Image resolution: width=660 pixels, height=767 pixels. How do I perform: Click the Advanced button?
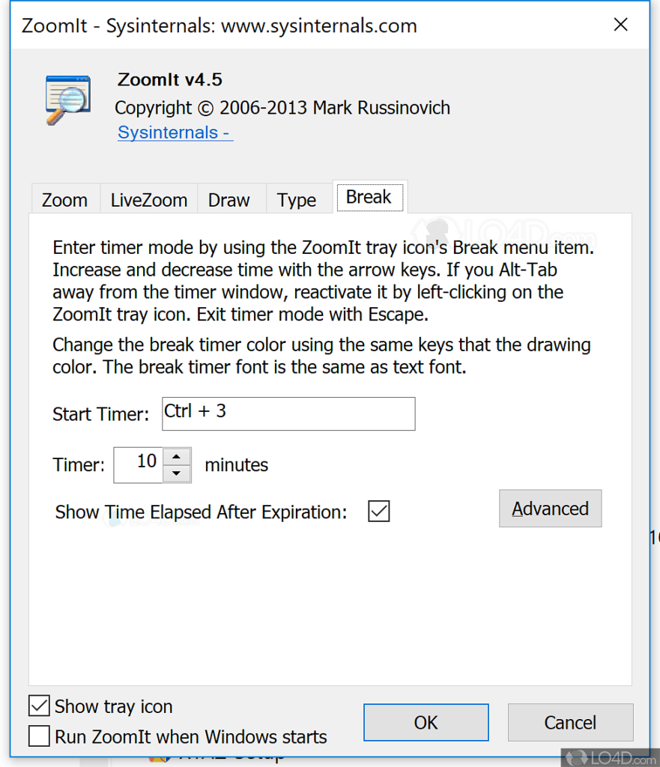[x=550, y=509]
